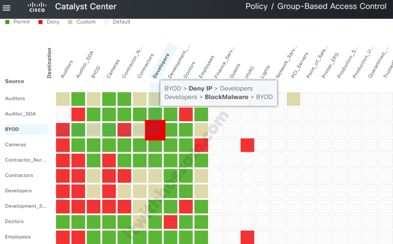Screen dimensions: 393x244
Task: Open the Cameras to HVAC deny cell
Action: [248, 145]
